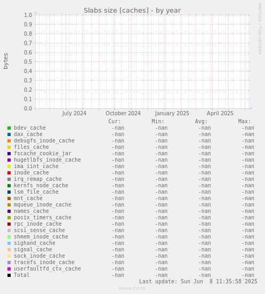Select the mqueue_inode_cache legend label
The height and width of the screenshot is (294, 265).
pos(43,204)
